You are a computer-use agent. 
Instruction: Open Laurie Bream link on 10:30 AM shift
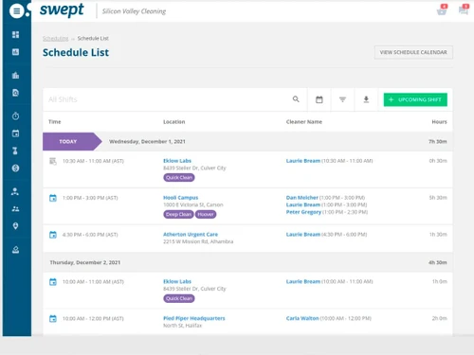[303, 161]
